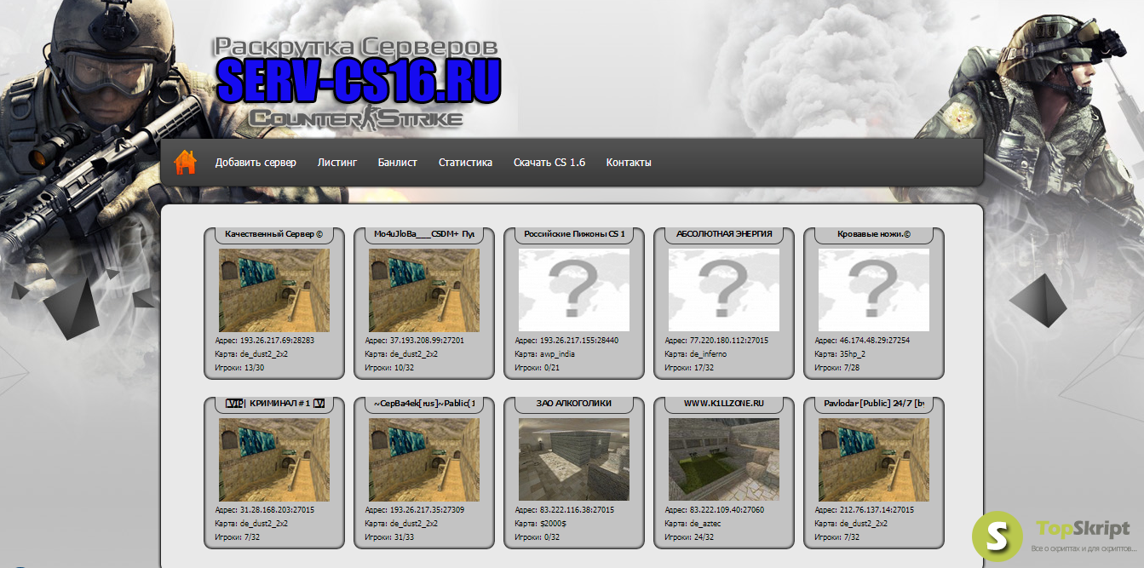Click address 77.220.180.112:27015
Screen dimensions: 1144x568
[729, 340]
